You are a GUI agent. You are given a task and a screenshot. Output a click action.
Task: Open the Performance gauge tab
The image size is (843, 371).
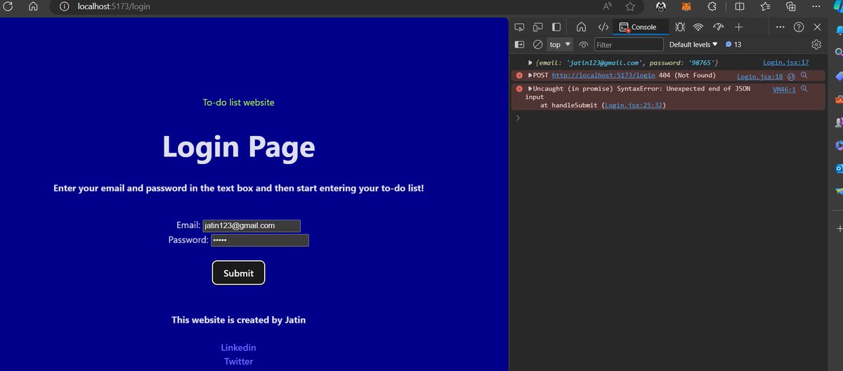click(x=718, y=27)
